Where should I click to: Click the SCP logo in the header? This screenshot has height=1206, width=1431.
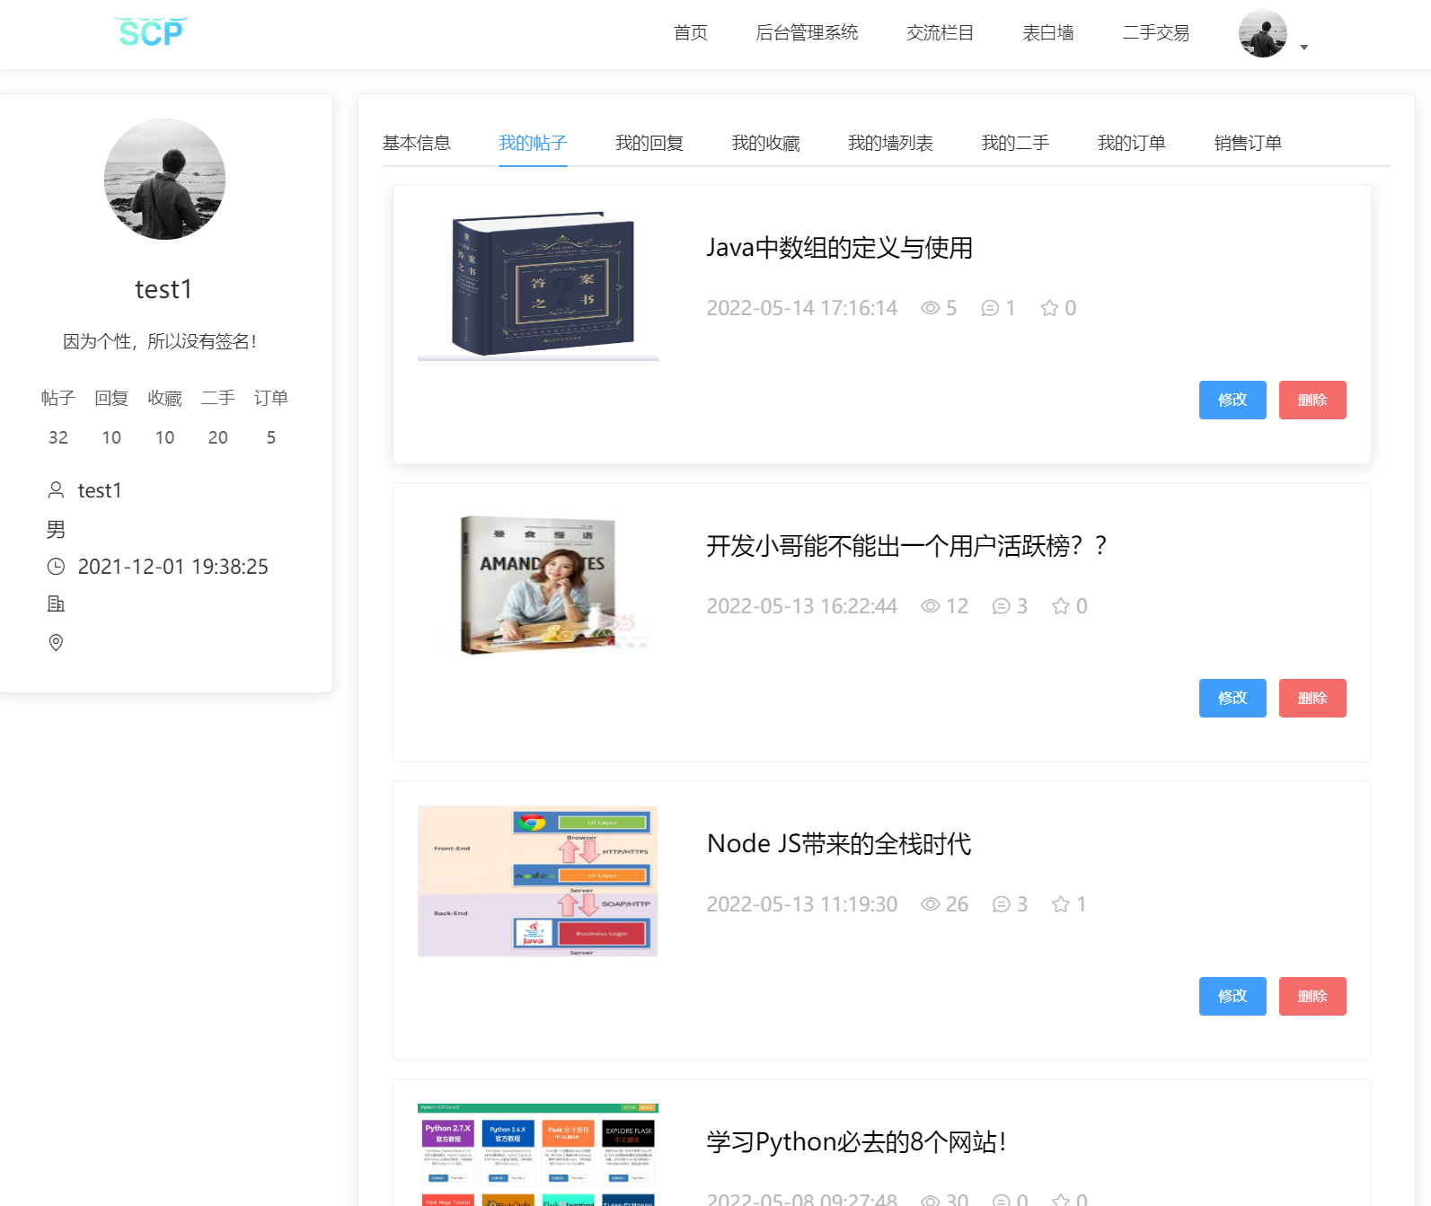151,32
